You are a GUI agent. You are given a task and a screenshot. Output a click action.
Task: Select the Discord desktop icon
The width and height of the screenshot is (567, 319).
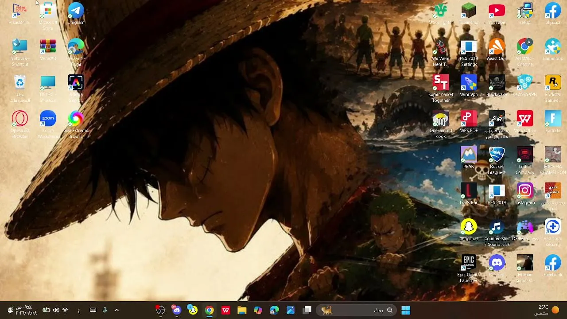(497, 266)
